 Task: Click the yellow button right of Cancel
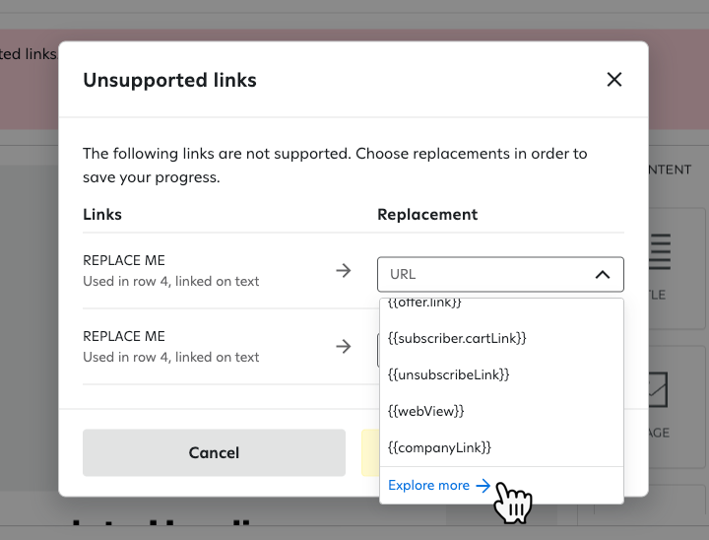tap(370, 453)
